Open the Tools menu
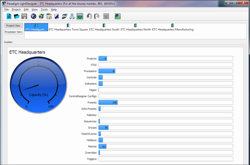The width and height of the screenshot is (250, 165). (x=44, y=9)
